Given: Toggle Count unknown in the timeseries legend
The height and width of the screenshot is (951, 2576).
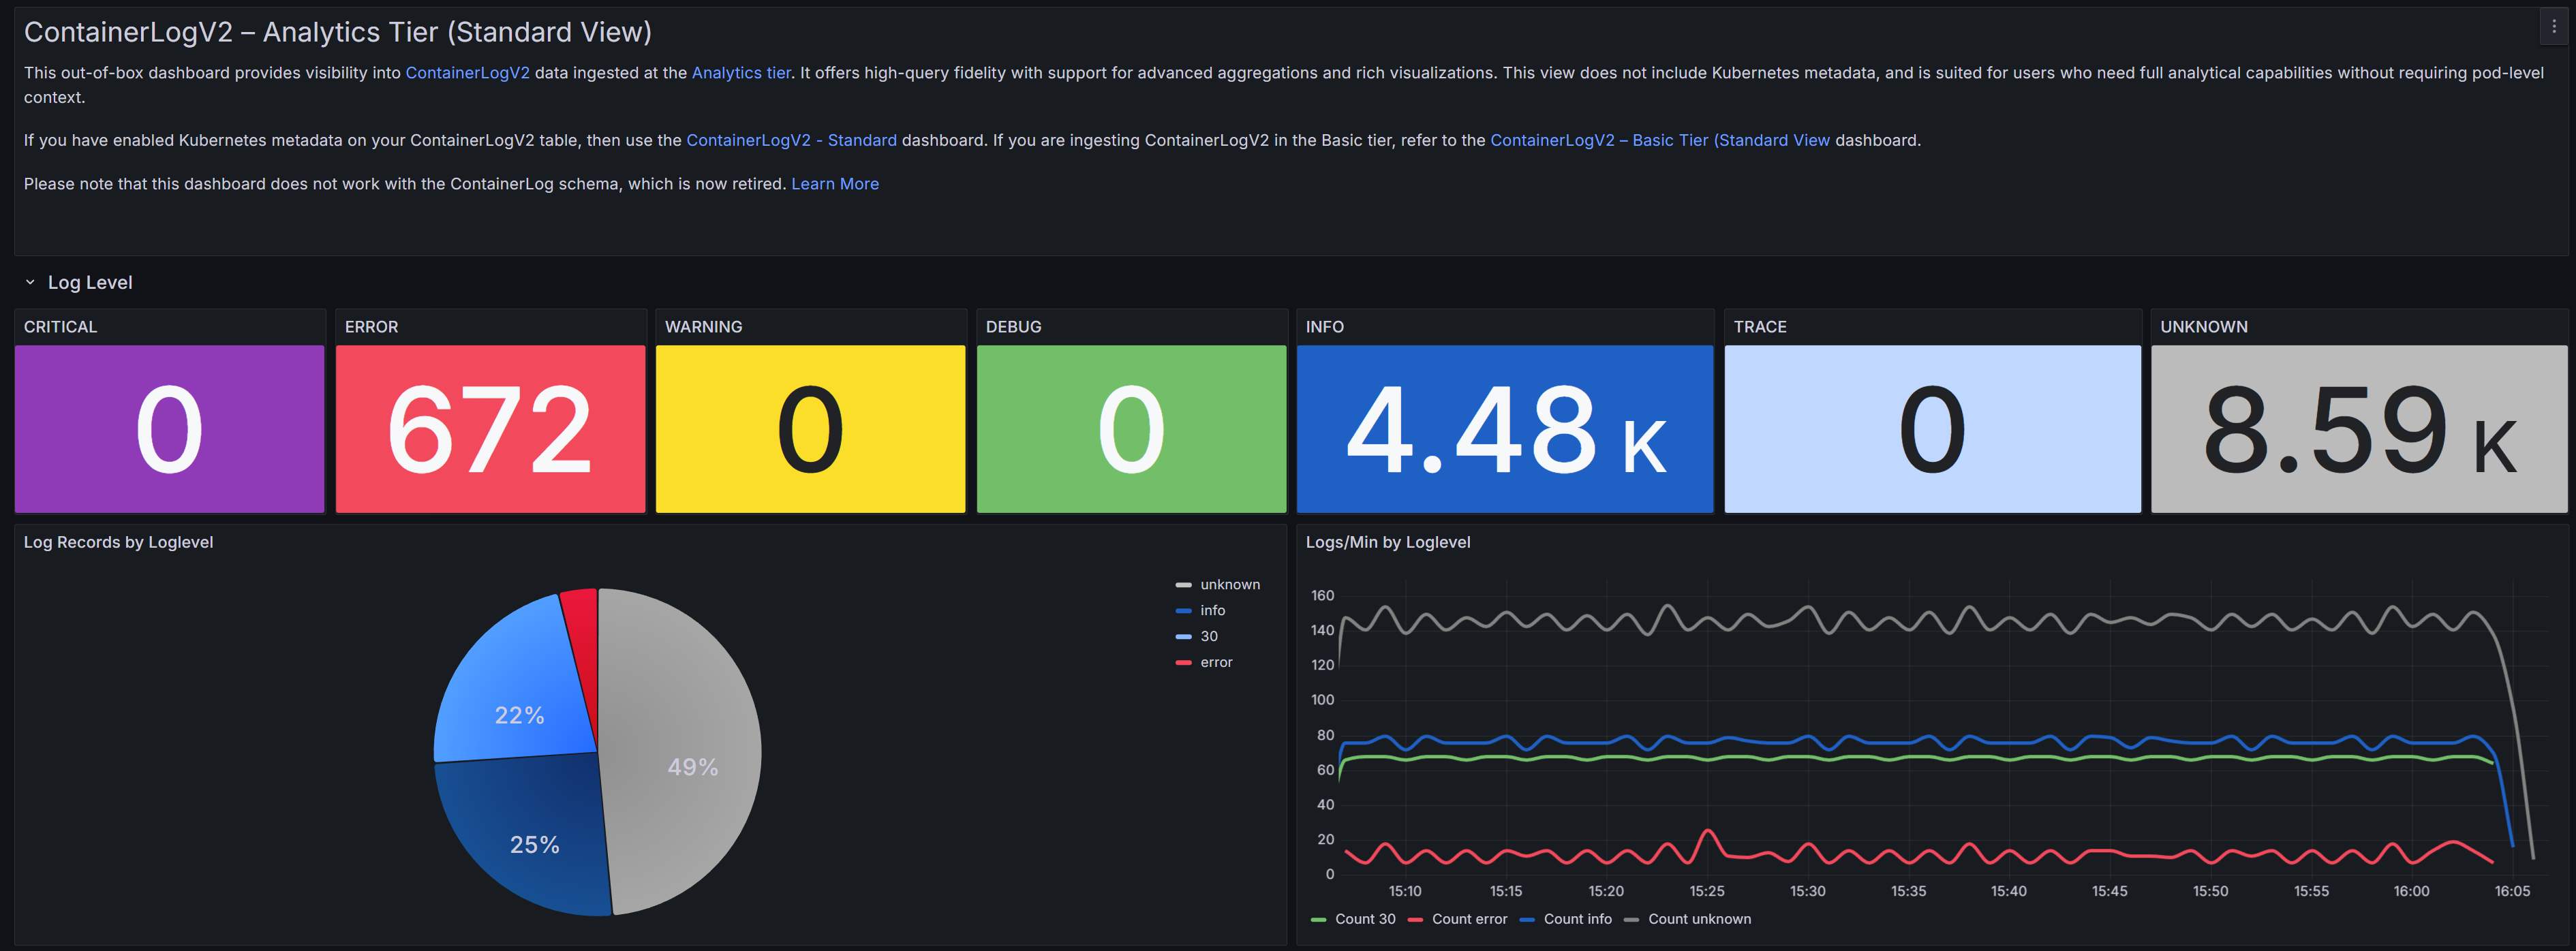Looking at the screenshot, I should pyautogui.click(x=1698, y=920).
